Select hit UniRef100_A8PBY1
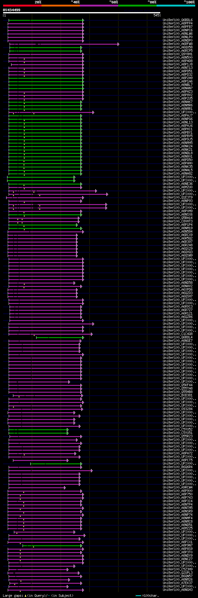198x598 pixels. click(178, 132)
